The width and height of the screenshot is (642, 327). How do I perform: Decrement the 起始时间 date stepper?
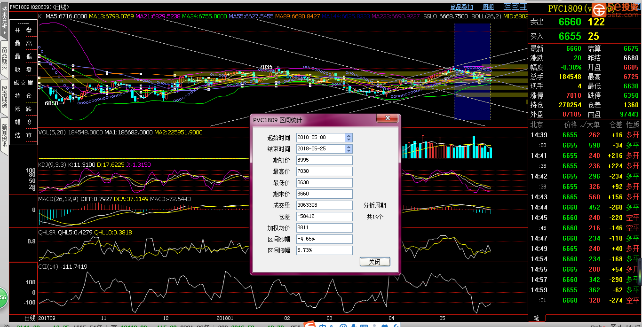(x=349, y=140)
